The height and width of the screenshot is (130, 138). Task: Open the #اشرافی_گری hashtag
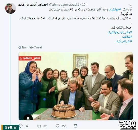124,41
